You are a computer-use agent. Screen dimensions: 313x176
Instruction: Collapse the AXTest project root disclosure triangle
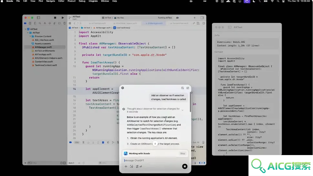(25, 29)
